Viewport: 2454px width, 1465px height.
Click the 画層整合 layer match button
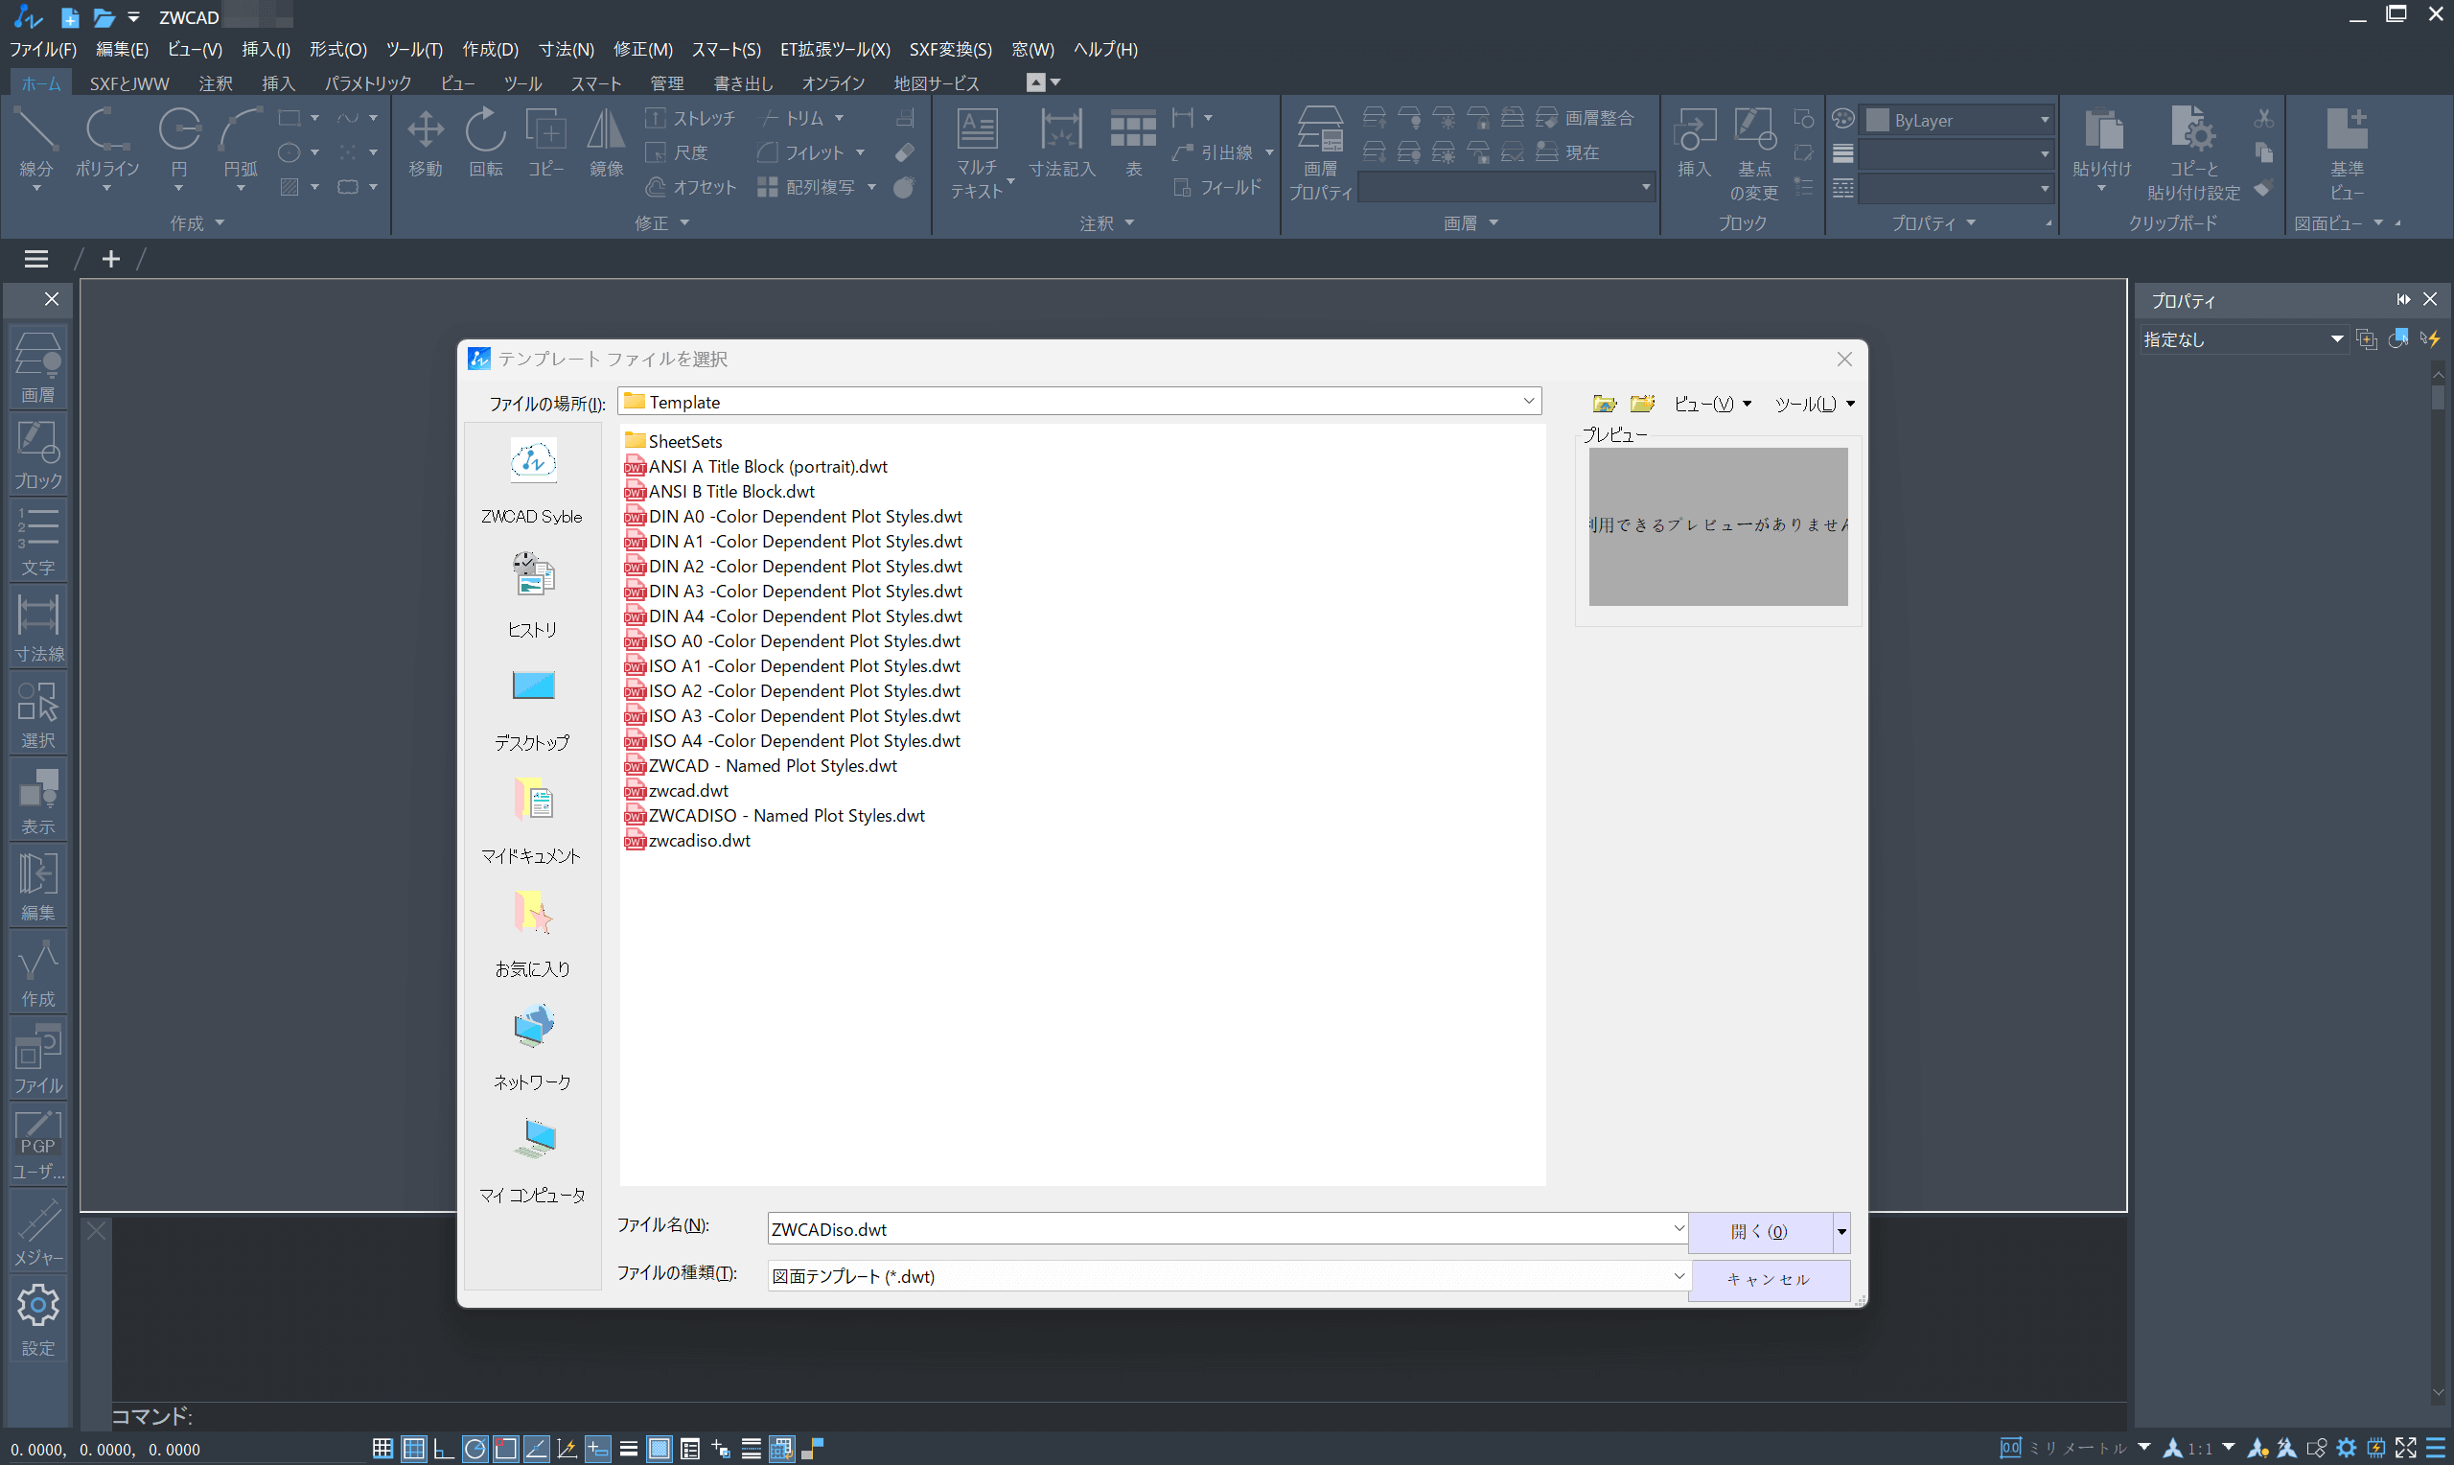click(1586, 118)
